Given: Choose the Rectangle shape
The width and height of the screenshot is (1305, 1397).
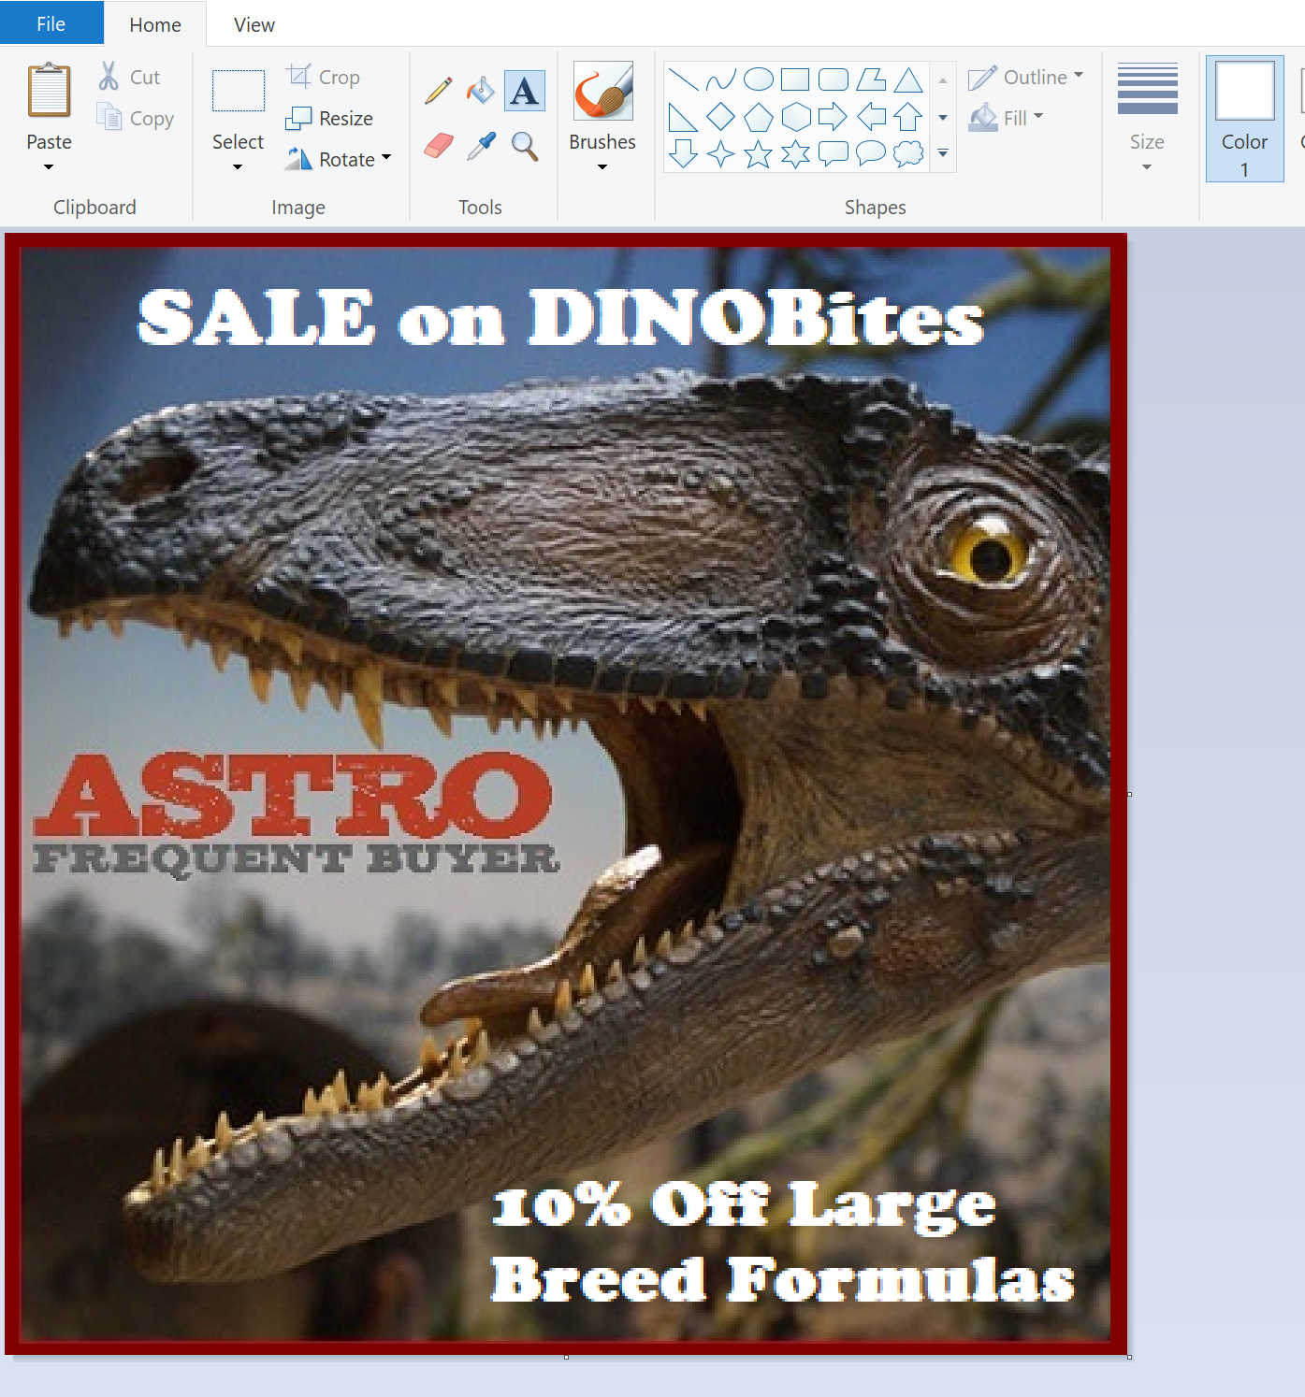Looking at the screenshot, I should 796,79.
